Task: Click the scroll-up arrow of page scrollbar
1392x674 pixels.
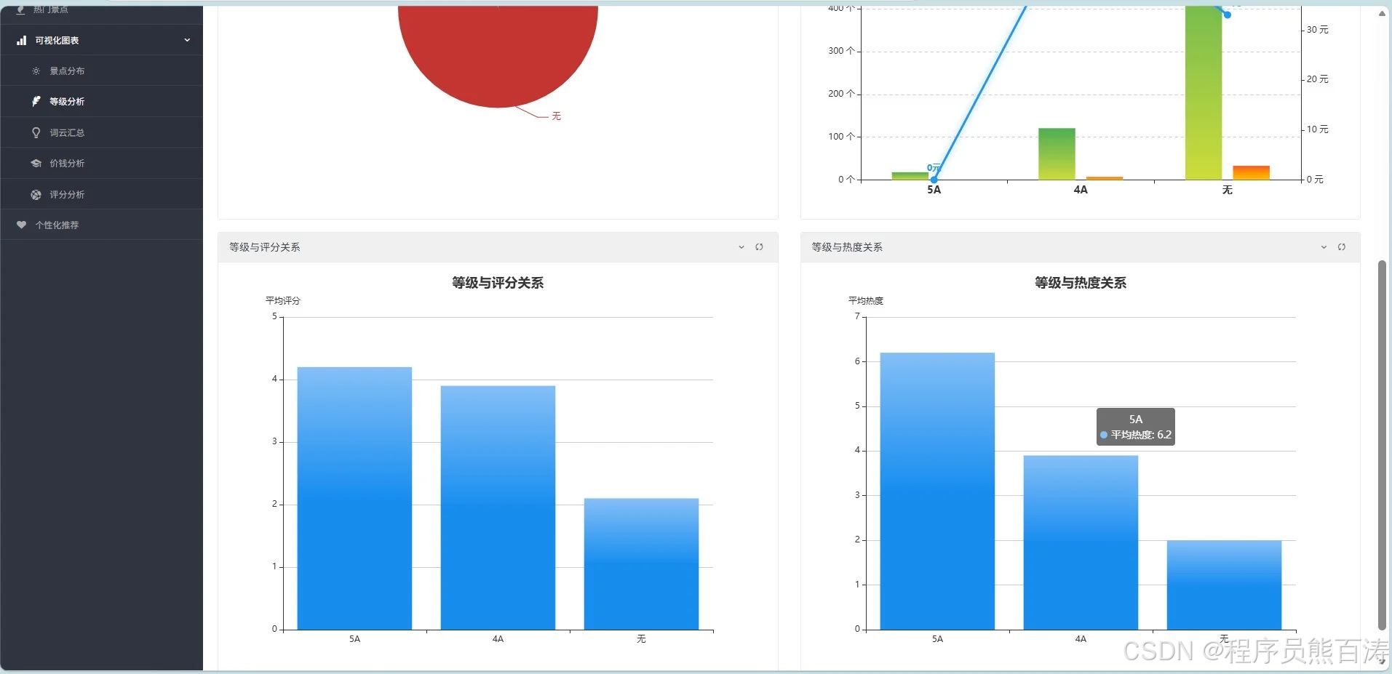Action: (x=1382, y=14)
